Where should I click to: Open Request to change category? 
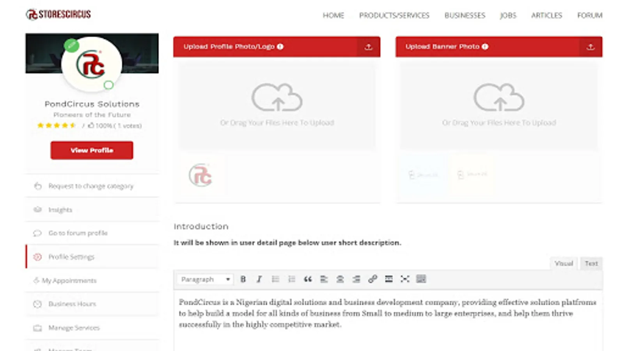coord(92,186)
